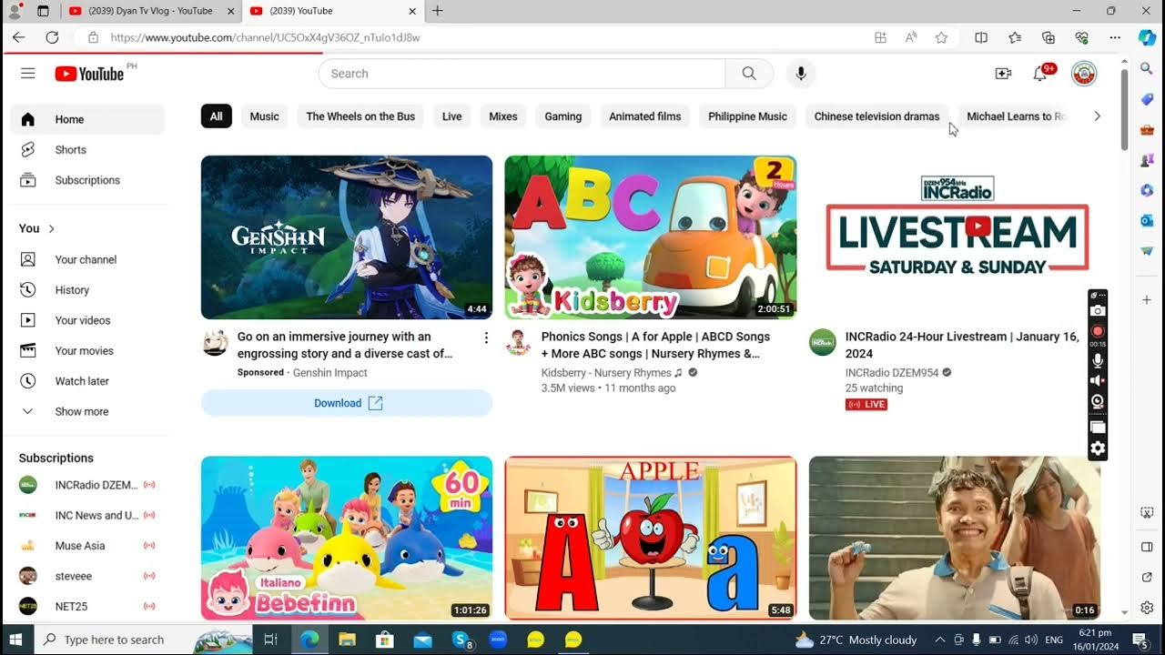Screen dimensions: 1165x655
Task: Select Chinese television dramas chip
Action: (x=876, y=116)
